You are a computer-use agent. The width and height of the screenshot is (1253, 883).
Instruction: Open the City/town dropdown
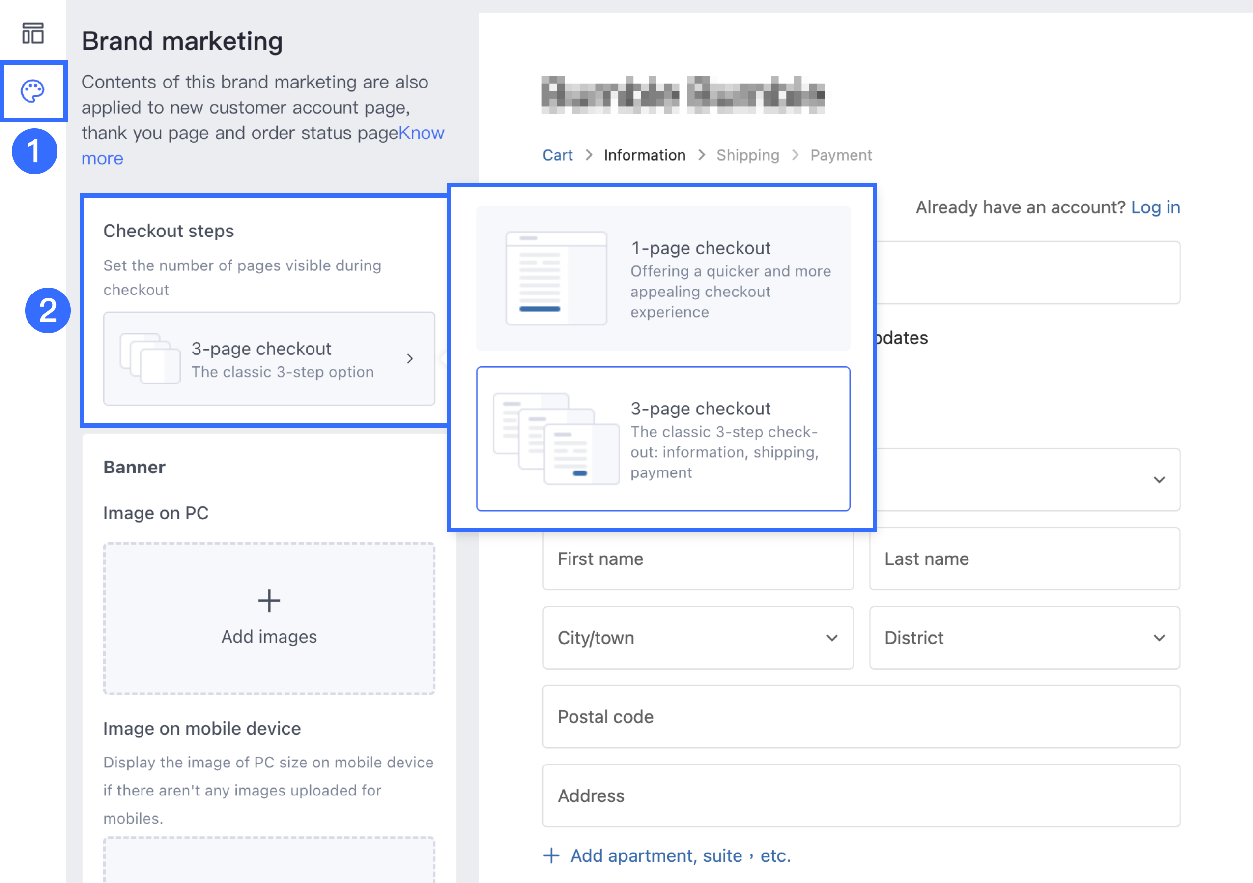(x=698, y=638)
